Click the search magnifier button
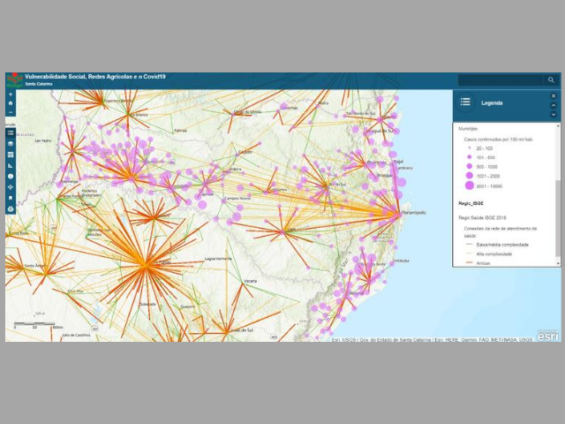This screenshot has height=424, width=565. coord(551,80)
